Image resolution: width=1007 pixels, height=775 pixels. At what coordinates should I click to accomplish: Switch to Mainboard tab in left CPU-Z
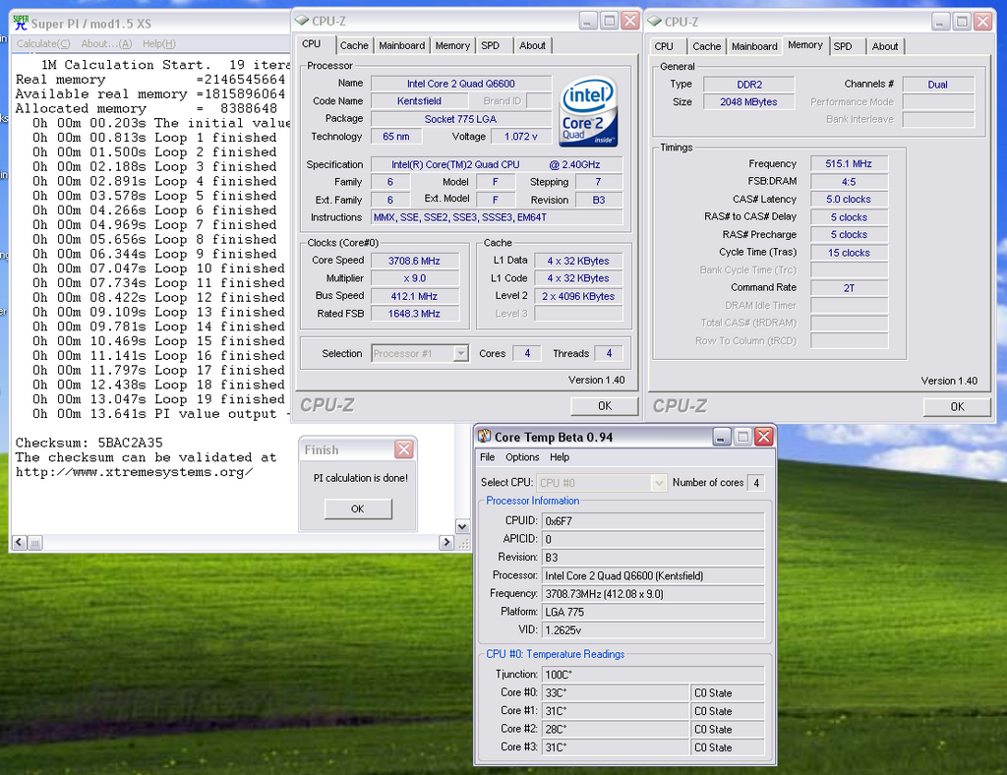[401, 45]
